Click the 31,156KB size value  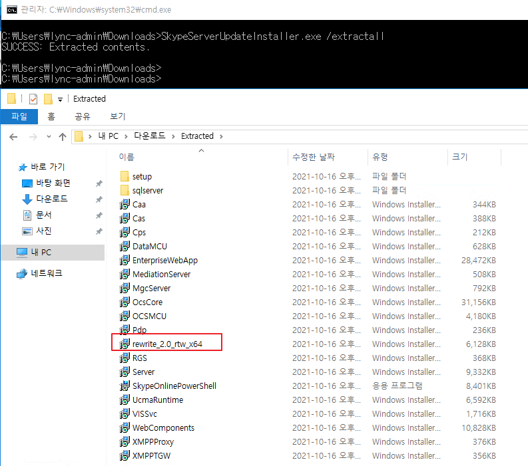click(x=479, y=302)
